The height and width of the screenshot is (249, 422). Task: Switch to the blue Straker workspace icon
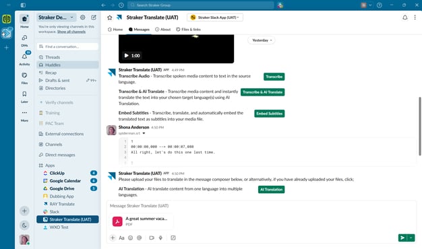pyautogui.click(x=7, y=33)
